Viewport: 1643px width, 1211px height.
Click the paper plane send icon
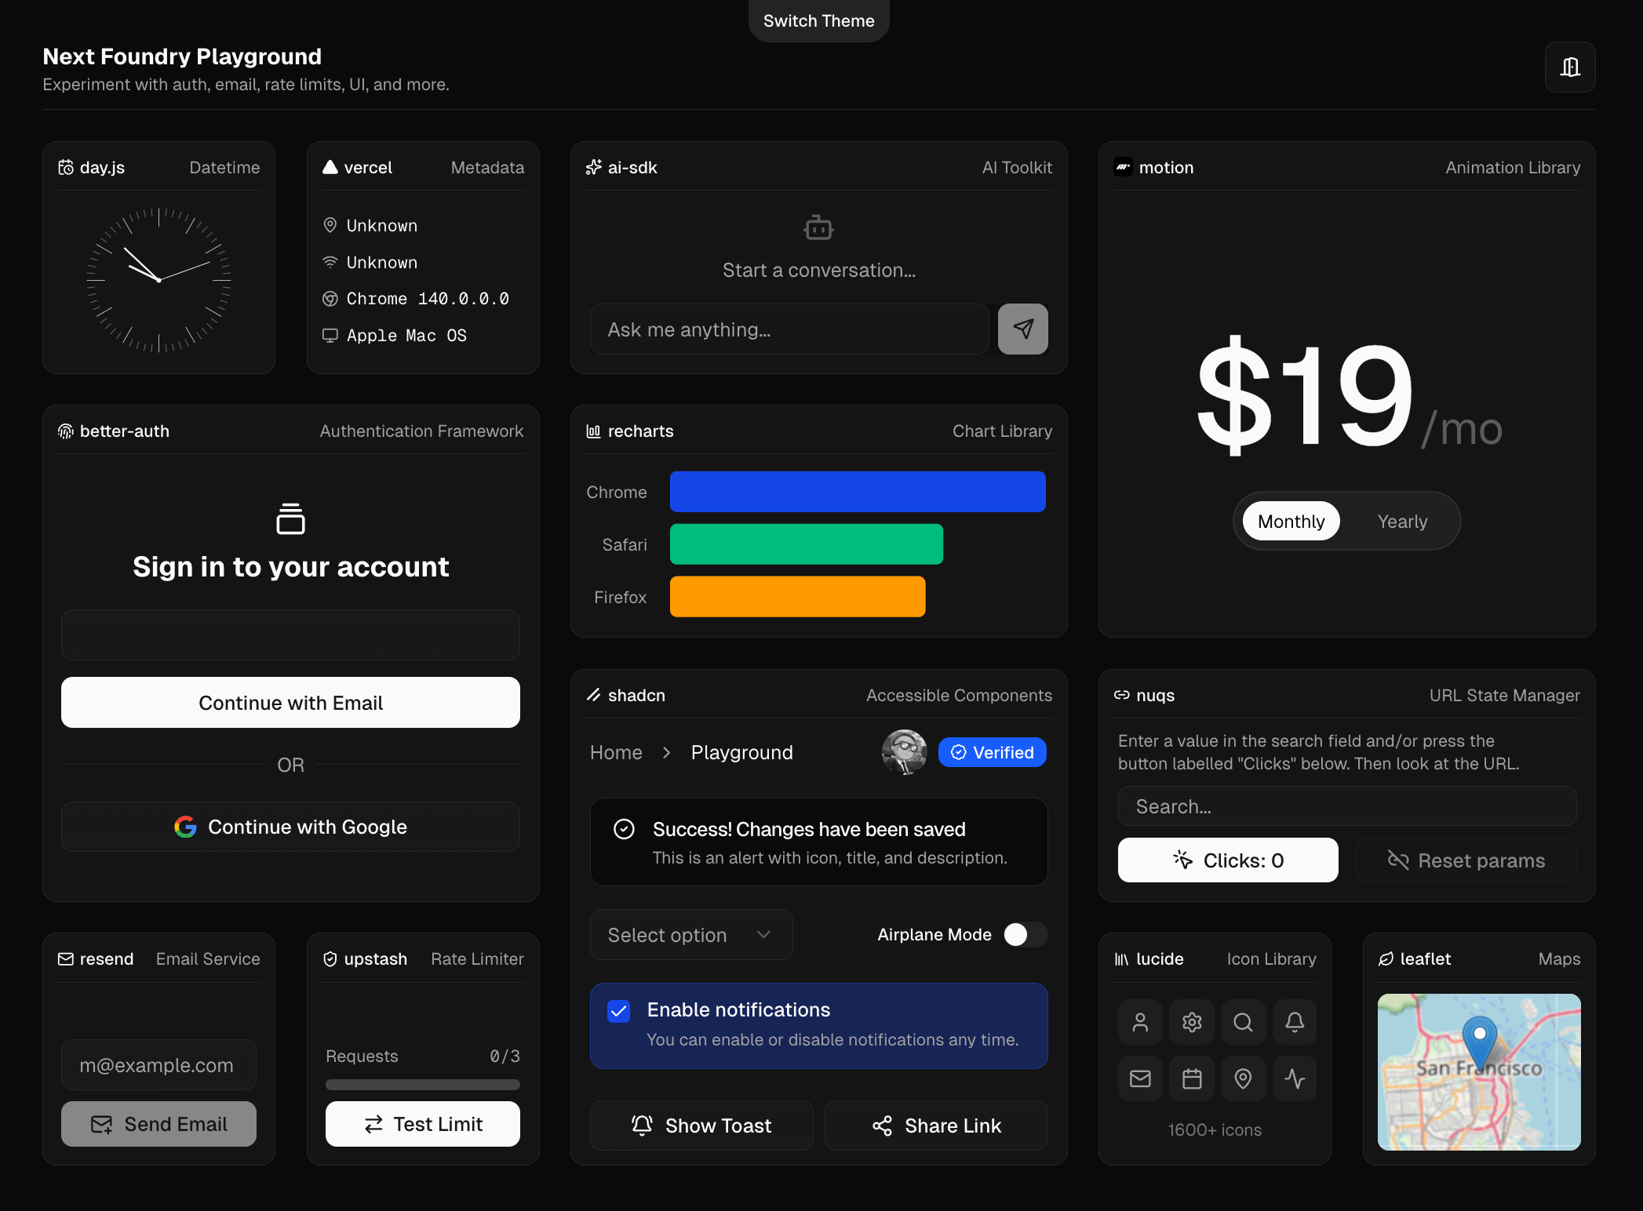point(1022,329)
